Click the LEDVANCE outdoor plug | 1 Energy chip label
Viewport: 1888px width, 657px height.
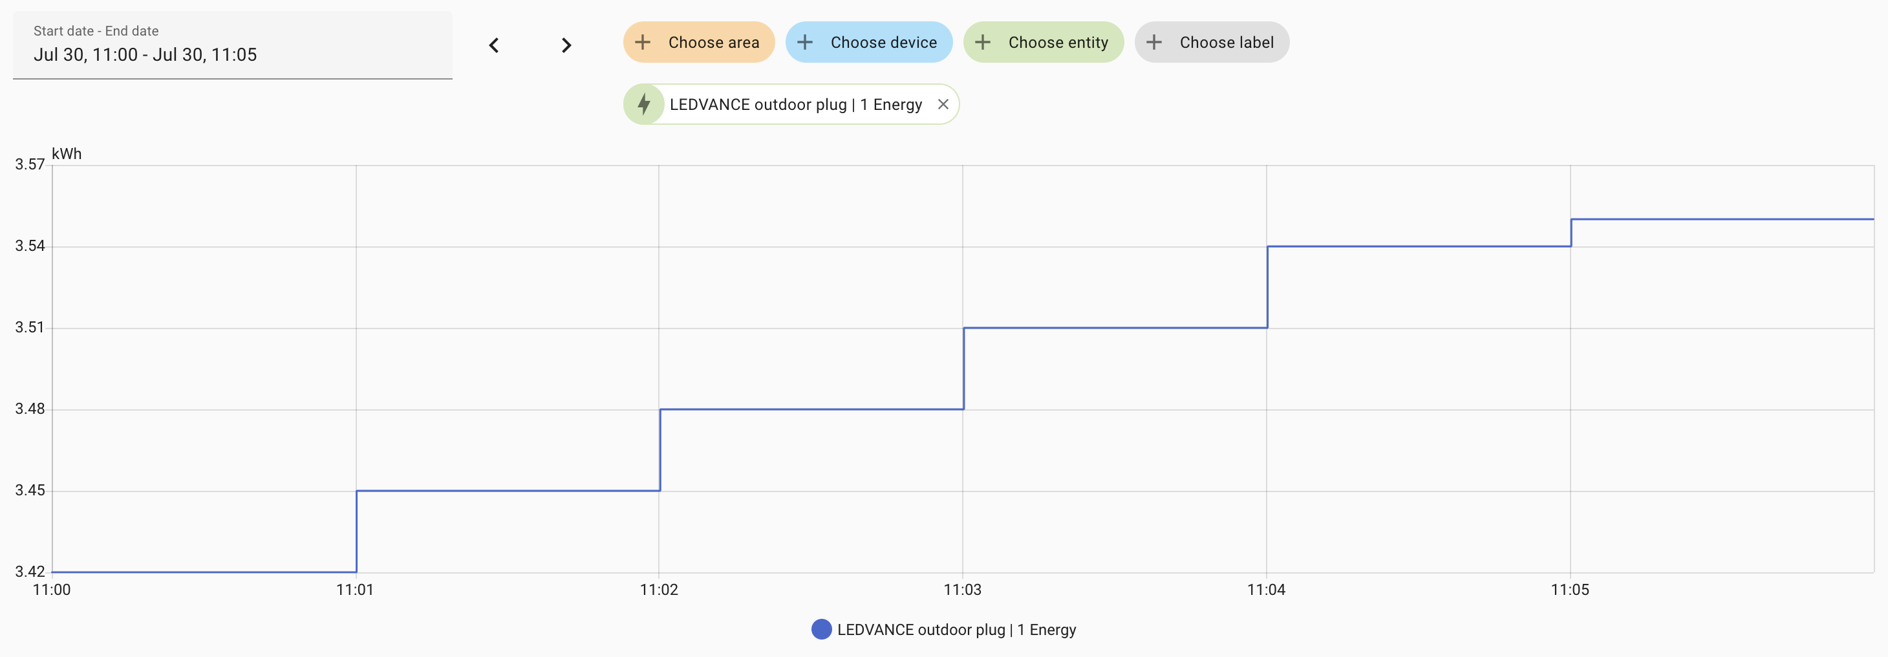click(x=795, y=105)
